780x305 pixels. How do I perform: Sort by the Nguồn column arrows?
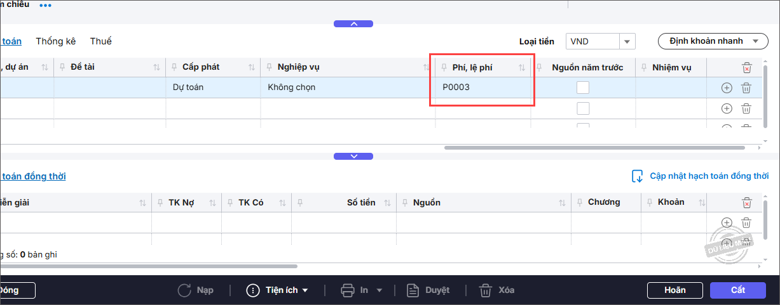pos(562,203)
